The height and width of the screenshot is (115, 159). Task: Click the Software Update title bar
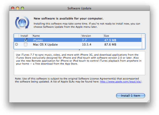79,8
